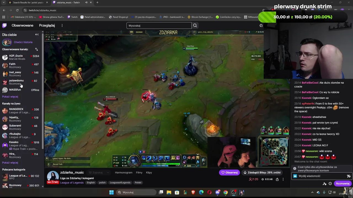
Task: Open site information icon in address bar
Action: click(x=25, y=10)
